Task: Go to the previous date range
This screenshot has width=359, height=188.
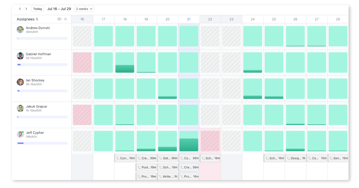Action: [20, 9]
